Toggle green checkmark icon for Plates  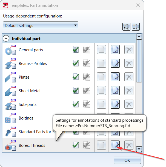76,77
